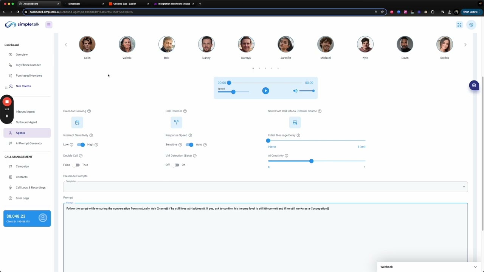Image resolution: width=484 pixels, height=272 pixels.
Task: Open Contacts under Call Management
Action: [x=26, y=177]
